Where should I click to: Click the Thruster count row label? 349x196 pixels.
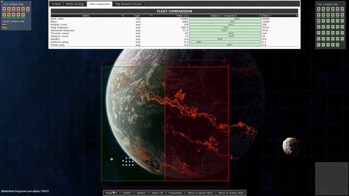[59, 33]
